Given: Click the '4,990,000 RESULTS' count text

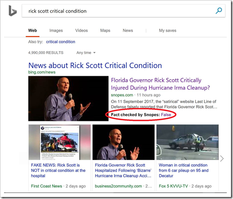Looking at the screenshot, I should pos(46,53).
